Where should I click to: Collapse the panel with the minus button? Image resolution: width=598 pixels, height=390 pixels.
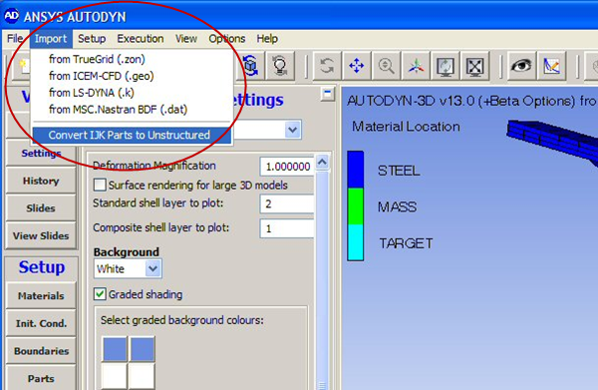click(327, 93)
